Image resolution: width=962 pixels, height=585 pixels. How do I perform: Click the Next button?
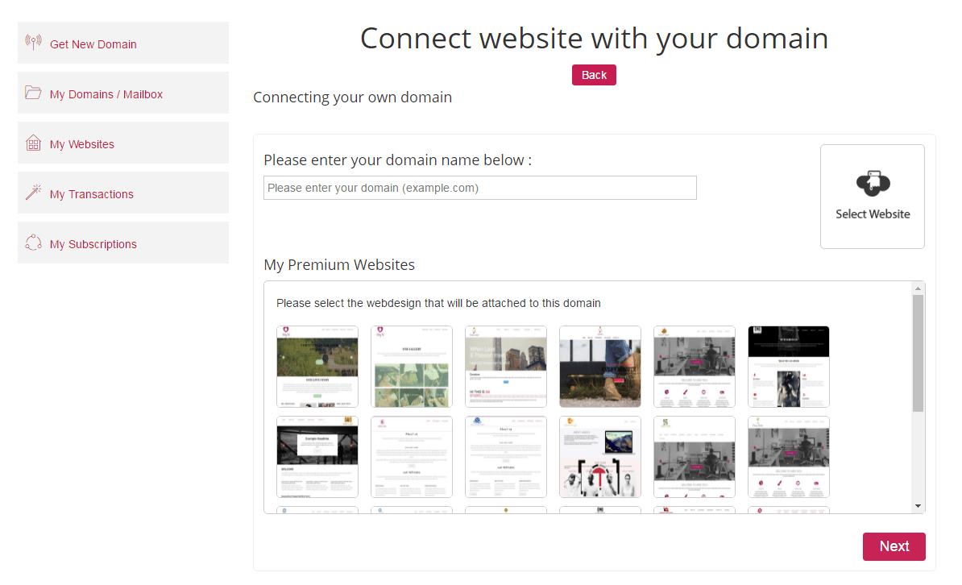pyautogui.click(x=894, y=546)
